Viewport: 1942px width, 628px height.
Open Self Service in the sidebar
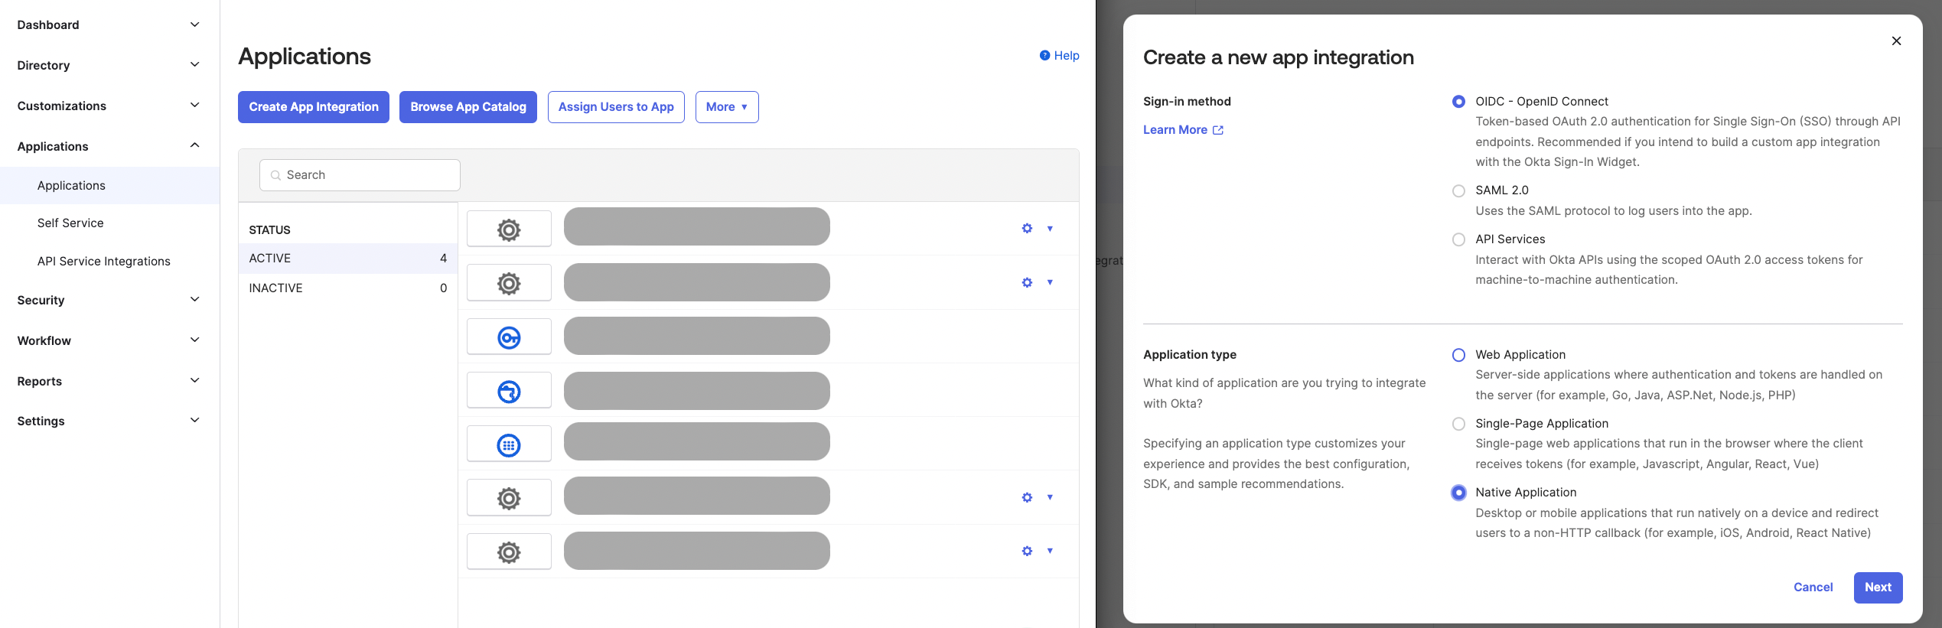pyautogui.click(x=70, y=223)
